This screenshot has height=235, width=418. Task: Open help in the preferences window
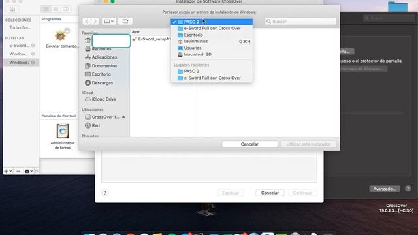(408, 189)
